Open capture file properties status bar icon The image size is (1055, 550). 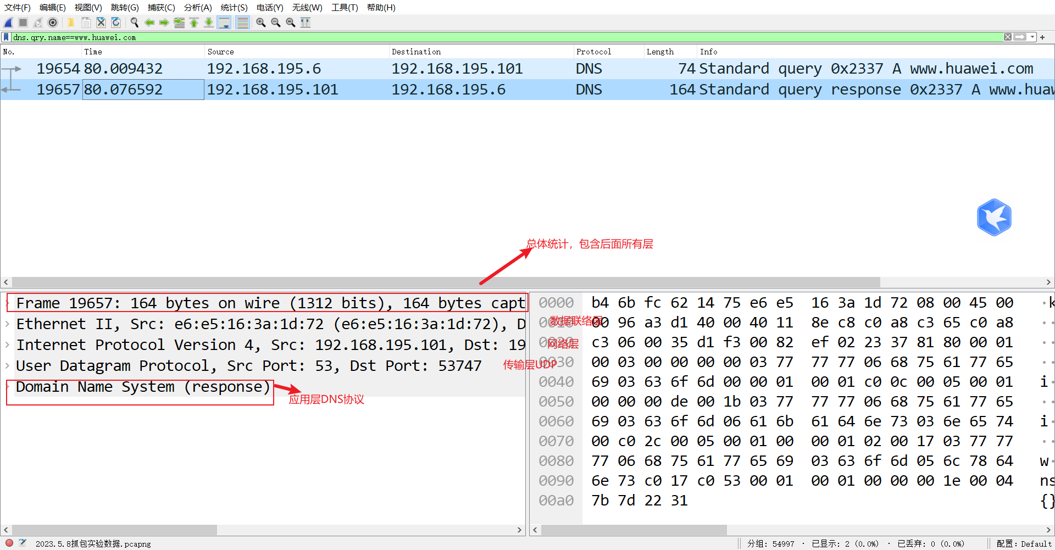23,543
